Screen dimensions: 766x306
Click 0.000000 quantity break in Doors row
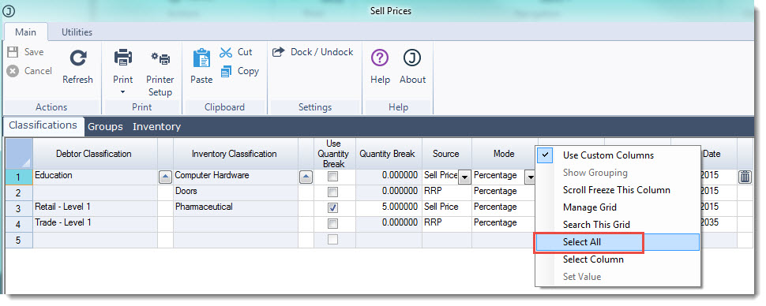click(389, 192)
